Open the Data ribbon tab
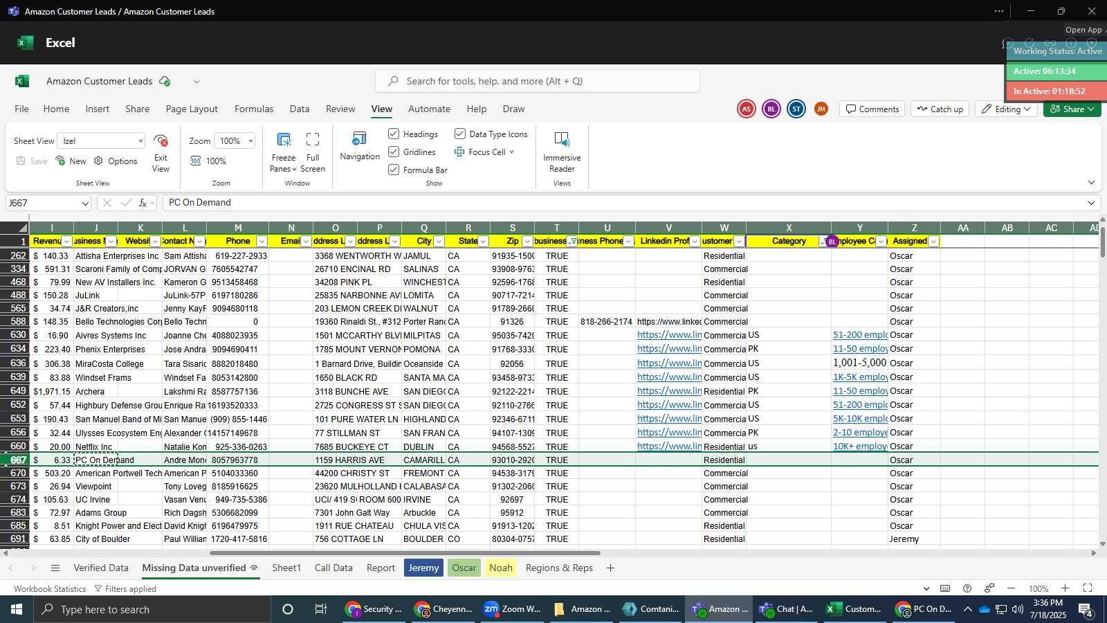 pos(300,109)
